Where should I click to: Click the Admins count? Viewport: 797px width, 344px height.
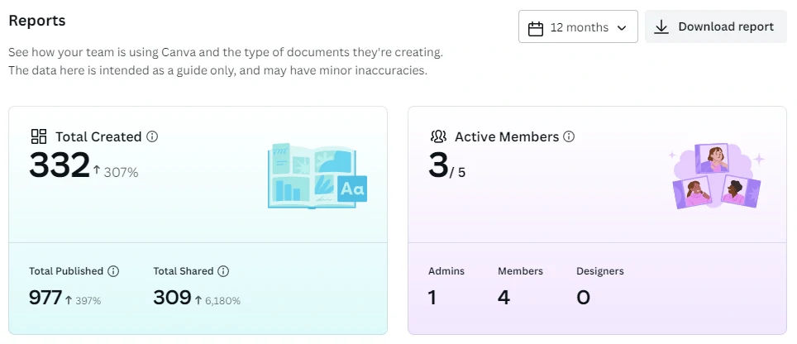tap(432, 298)
